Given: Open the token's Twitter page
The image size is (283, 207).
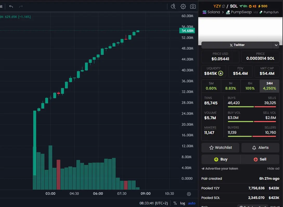Looking at the screenshot, I should tap(237, 45).
